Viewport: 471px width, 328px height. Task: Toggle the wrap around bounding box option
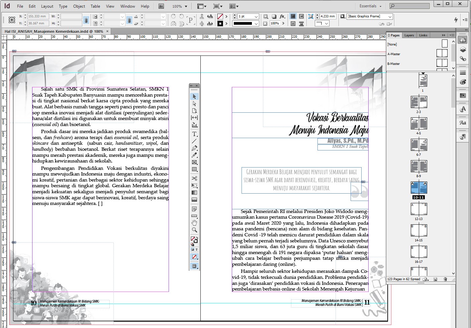[301, 16]
